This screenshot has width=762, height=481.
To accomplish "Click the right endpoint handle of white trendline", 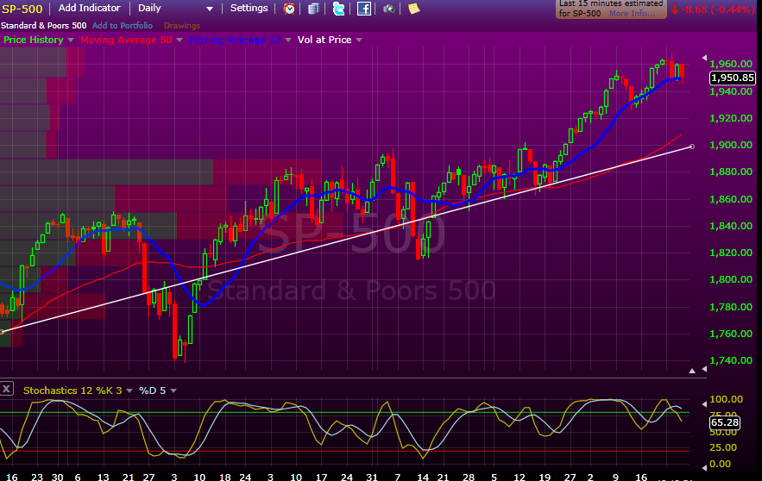I will [x=692, y=146].
